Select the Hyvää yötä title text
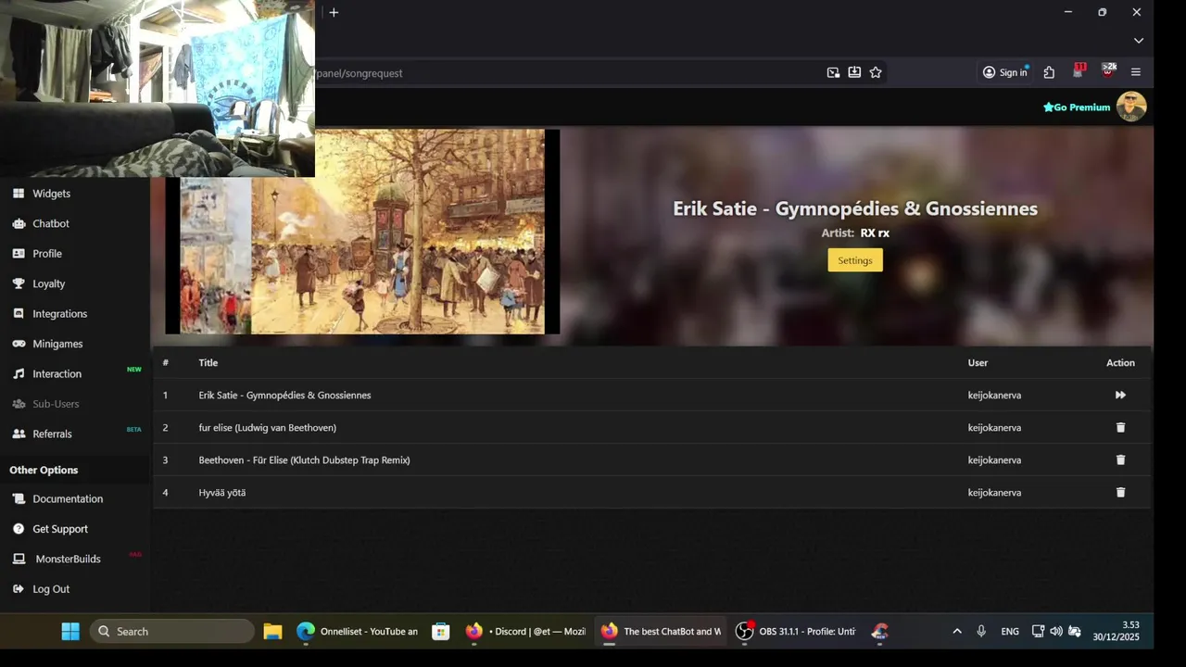 [222, 493]
